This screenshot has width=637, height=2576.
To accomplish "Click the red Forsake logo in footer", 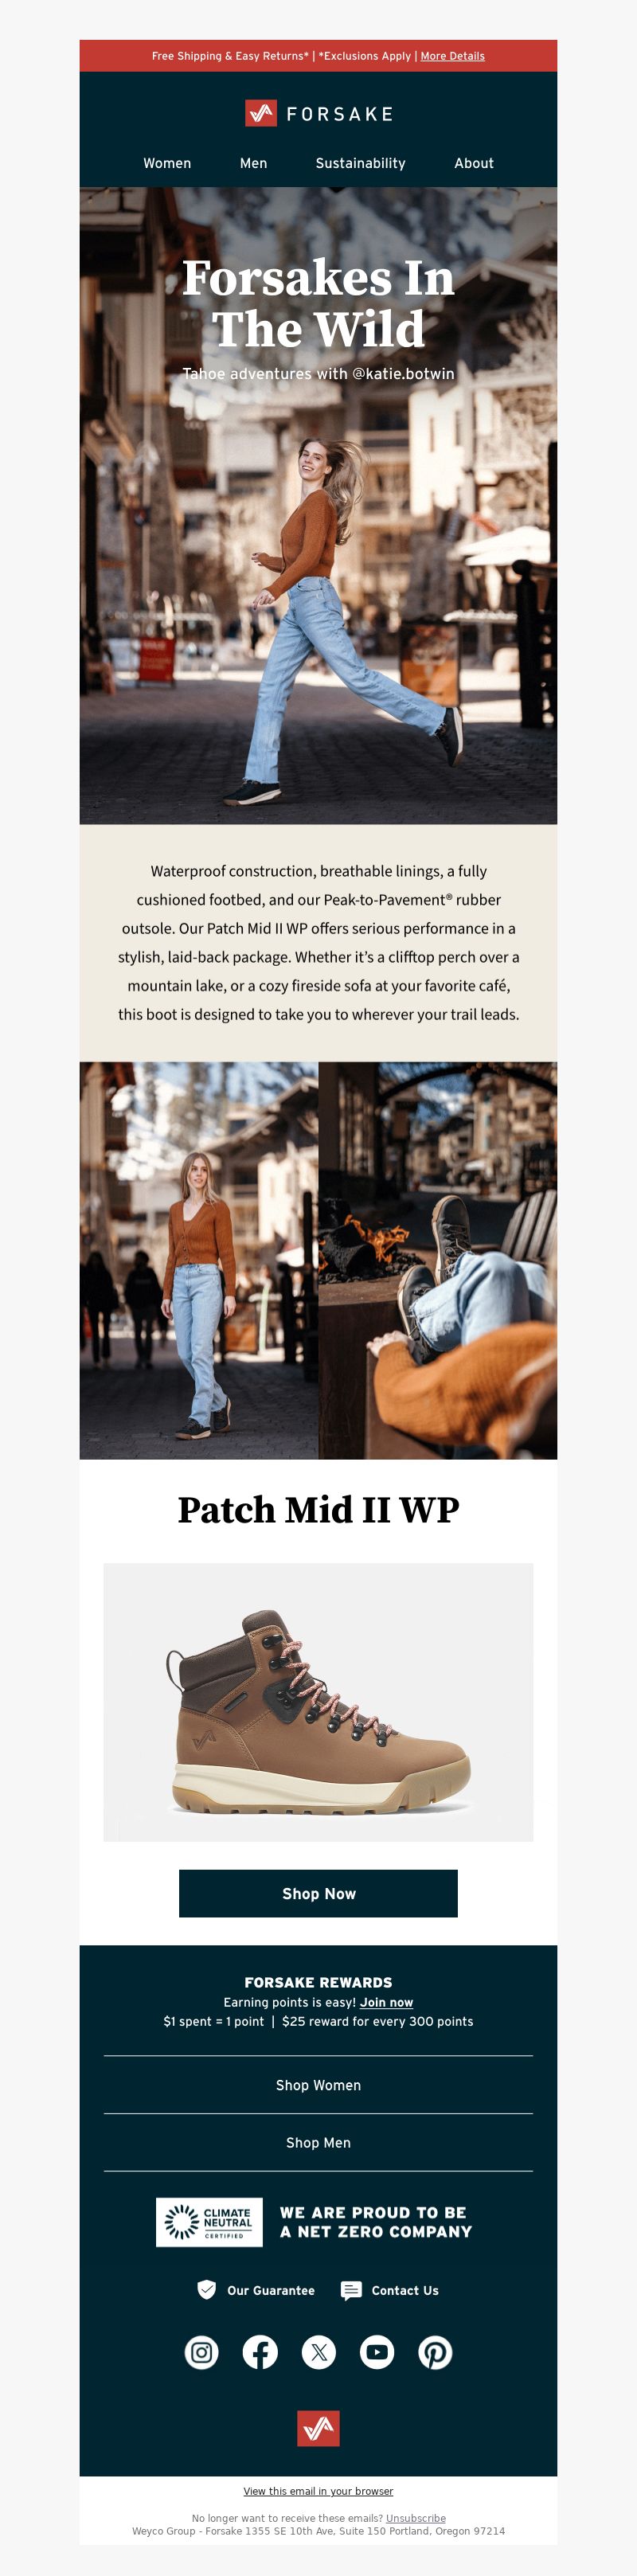I will pyautogui.click(x=318, y=2428).
